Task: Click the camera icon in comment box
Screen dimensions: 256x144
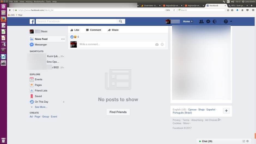Action: [x=157, y=44]
